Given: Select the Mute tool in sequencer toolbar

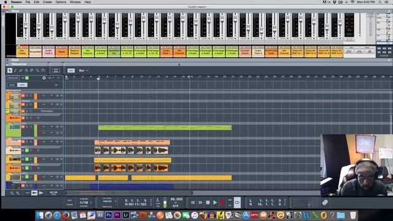Looking at the screenshot, I should pos(32,71).
